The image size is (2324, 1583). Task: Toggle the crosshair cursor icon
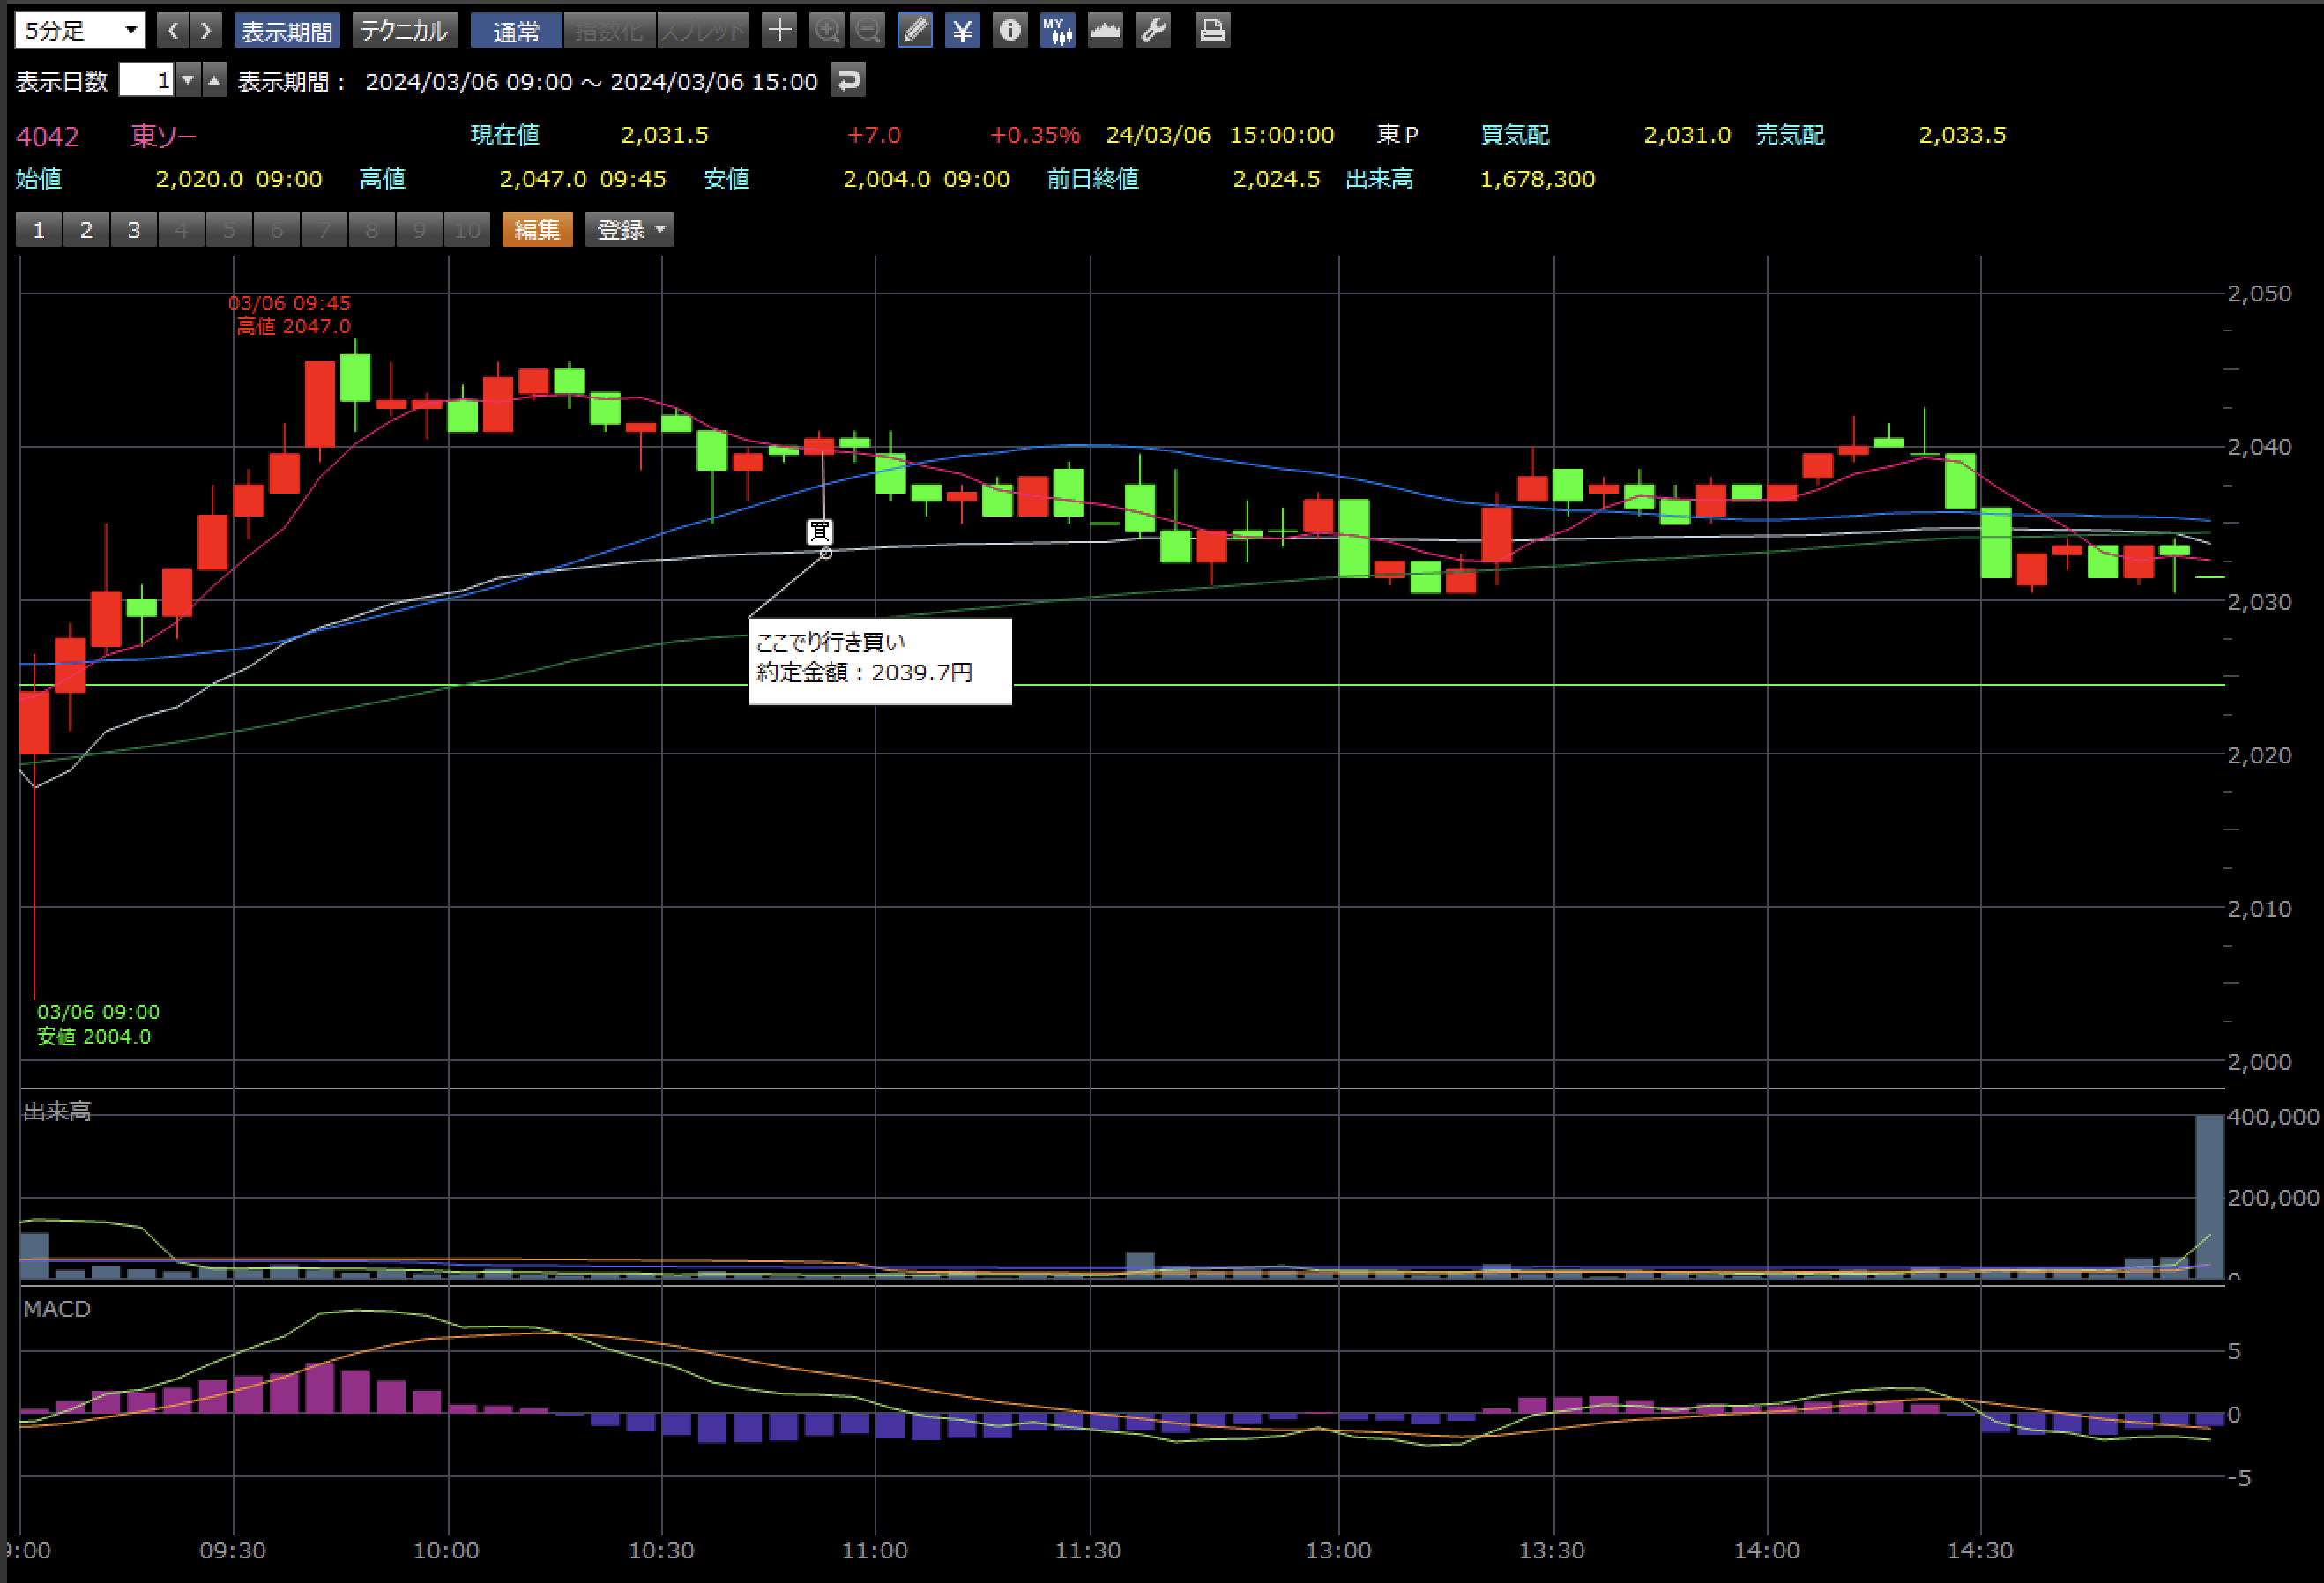coord(779,30)
